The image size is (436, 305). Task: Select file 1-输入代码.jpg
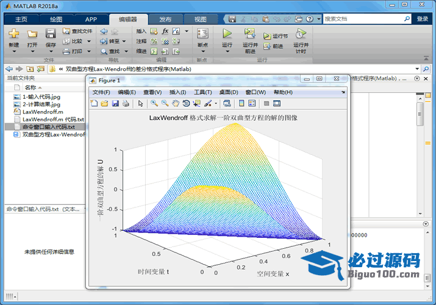coord(41,97)
